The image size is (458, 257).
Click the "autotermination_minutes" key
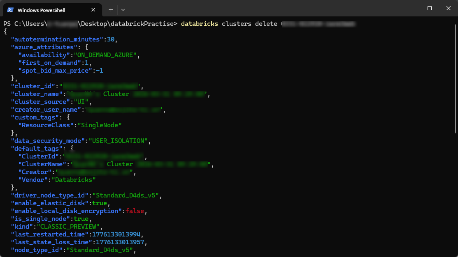57,39
